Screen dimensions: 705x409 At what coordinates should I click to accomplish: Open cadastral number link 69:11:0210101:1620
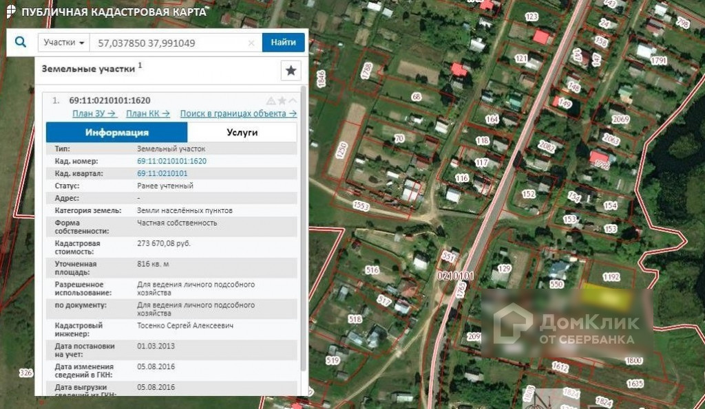[171, 161]
